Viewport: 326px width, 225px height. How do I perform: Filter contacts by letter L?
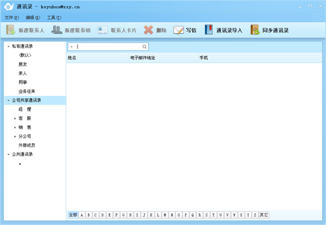(x=158, y=215)
